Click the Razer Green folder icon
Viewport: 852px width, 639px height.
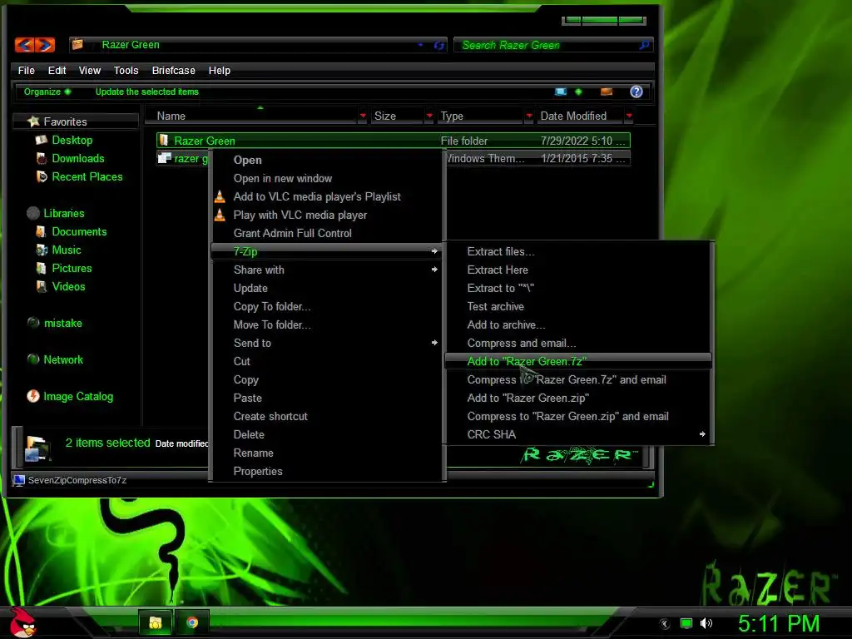click(164, 140)
